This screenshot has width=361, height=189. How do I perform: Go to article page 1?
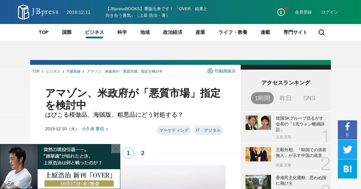pyautogui.click(x=128, y=153)
